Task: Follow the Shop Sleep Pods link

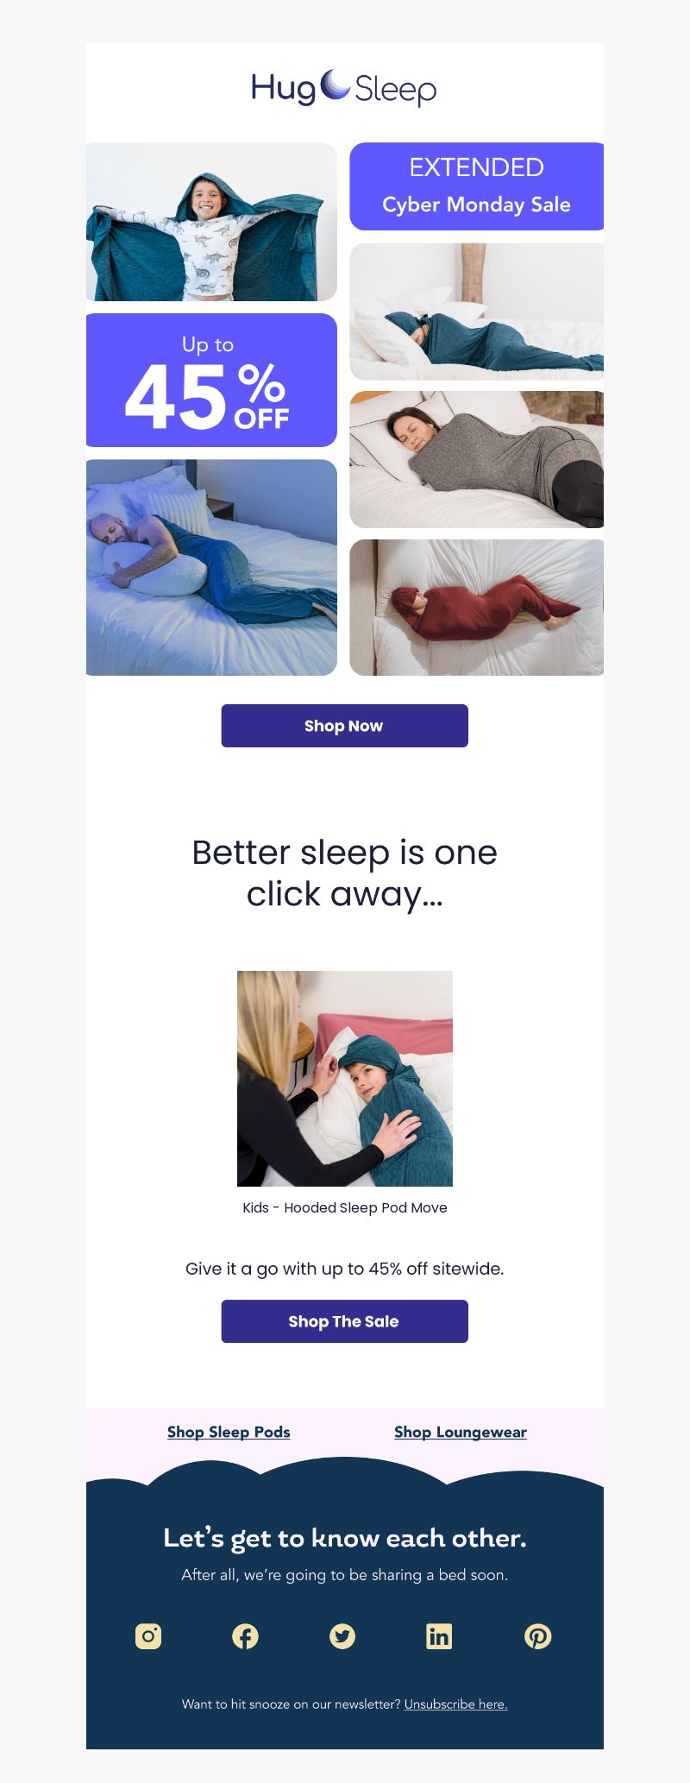Action: pos(229,1432)
